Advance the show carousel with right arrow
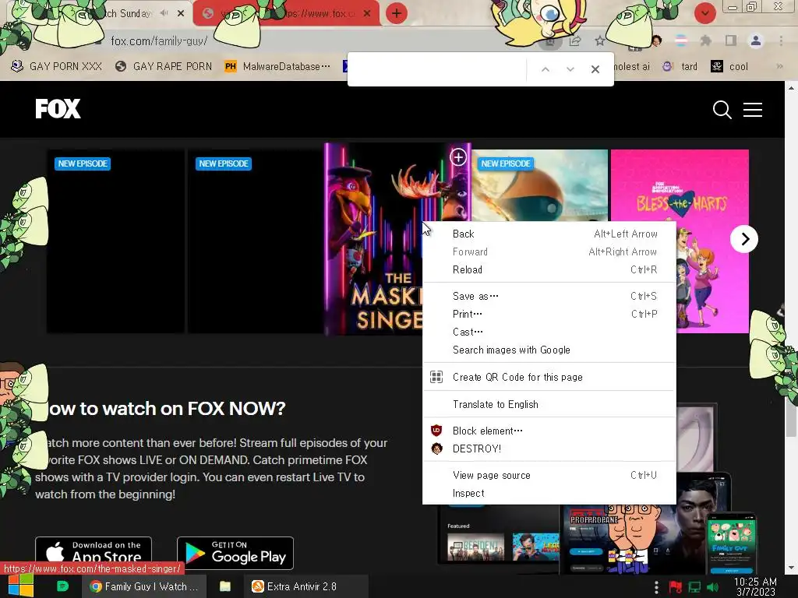The width and height of the screenshot is (798, 598). [x=744, y=239]
